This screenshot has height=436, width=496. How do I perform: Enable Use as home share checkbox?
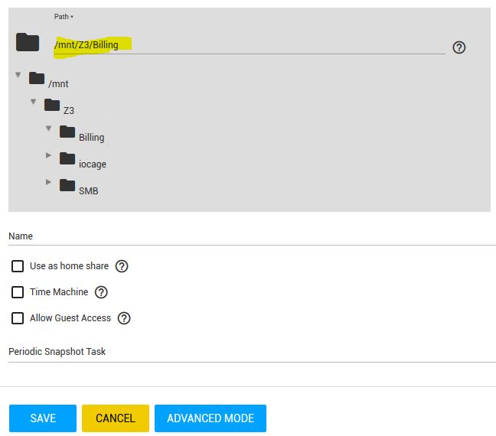[18, 266]
